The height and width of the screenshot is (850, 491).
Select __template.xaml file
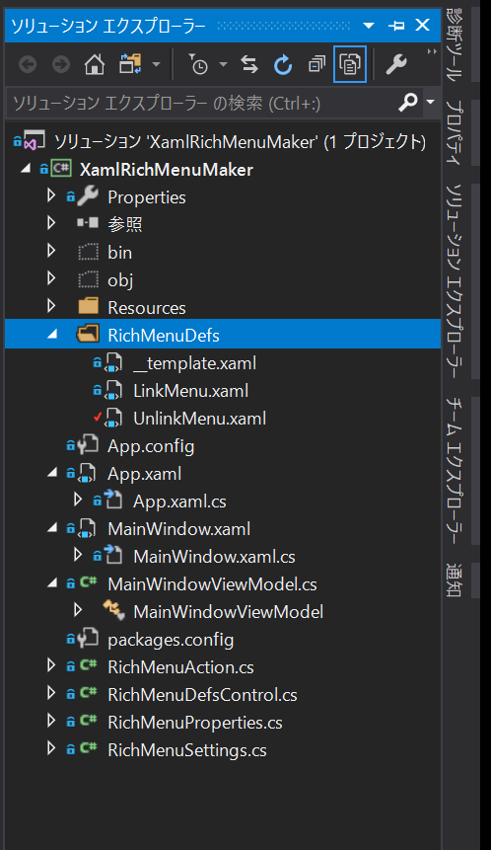coord(195,363)
